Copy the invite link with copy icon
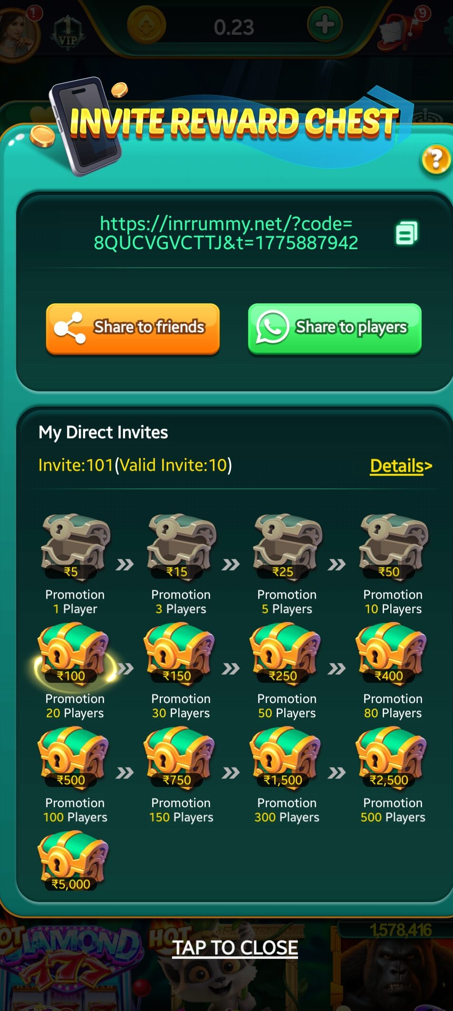 pyautogui.click(x=406, y=233)
